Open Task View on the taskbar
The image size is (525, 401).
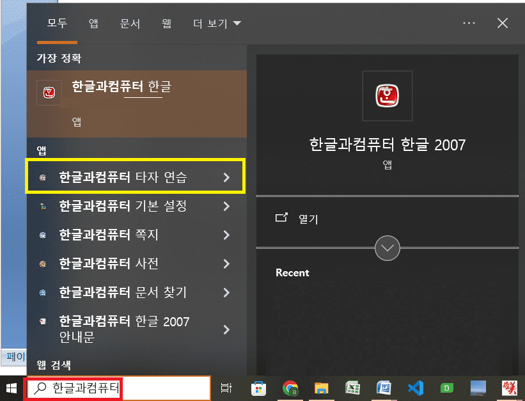point(226,388)
